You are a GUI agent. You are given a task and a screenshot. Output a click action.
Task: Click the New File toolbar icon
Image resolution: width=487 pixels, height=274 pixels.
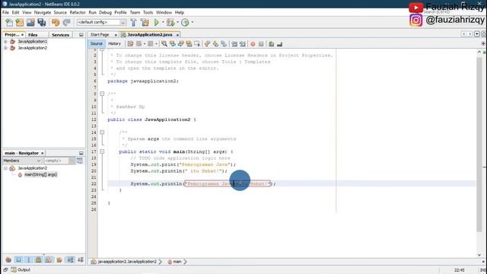click(x=9, y=22)
